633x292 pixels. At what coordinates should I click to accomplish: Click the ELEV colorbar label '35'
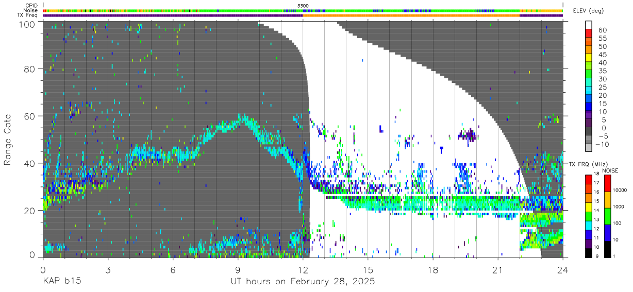(602, 71)
